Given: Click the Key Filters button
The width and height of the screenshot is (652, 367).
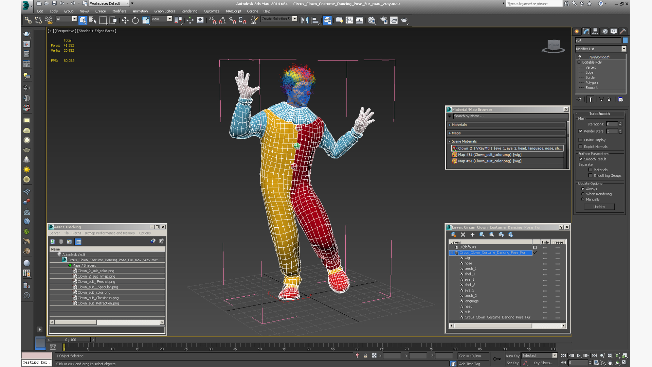Looking at the screenshot, I should click(543, 363).
